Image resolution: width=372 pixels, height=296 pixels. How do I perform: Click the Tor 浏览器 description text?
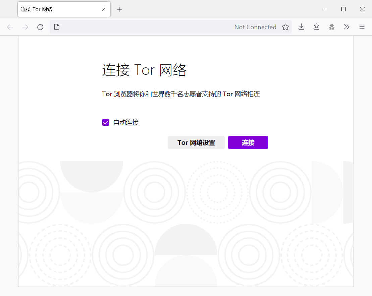coord(181,94)
